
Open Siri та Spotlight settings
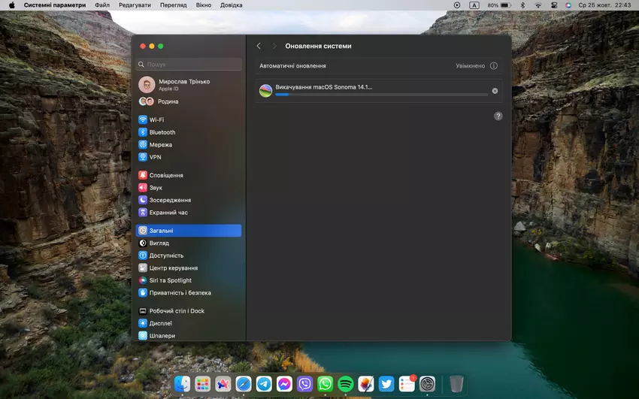(x=170, y=280)
